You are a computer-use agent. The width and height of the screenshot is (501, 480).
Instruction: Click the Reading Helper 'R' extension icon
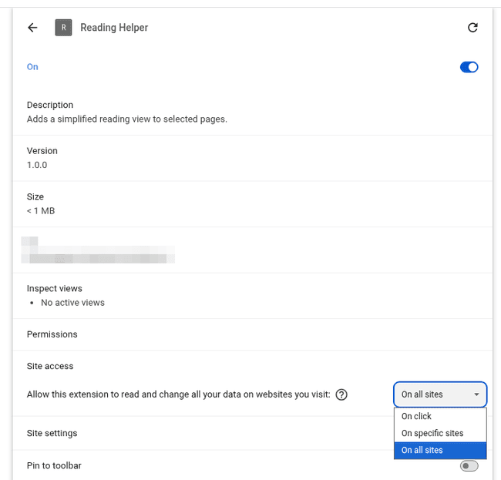[63, 28]
